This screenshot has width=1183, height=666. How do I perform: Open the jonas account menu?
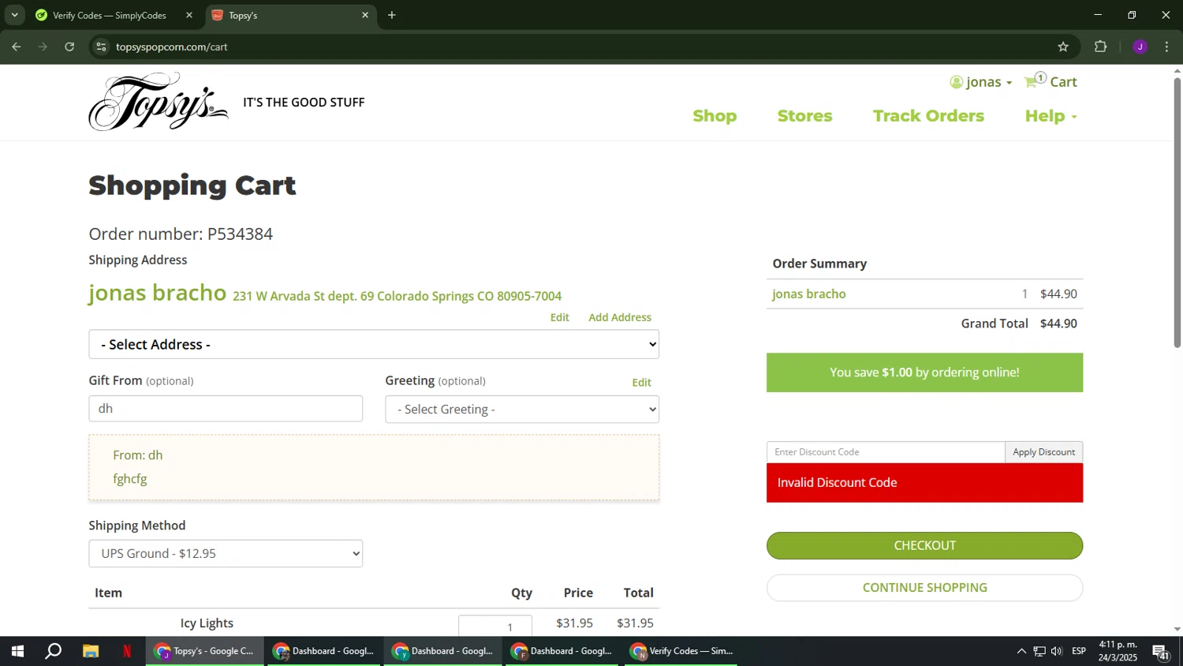(980, 82)
